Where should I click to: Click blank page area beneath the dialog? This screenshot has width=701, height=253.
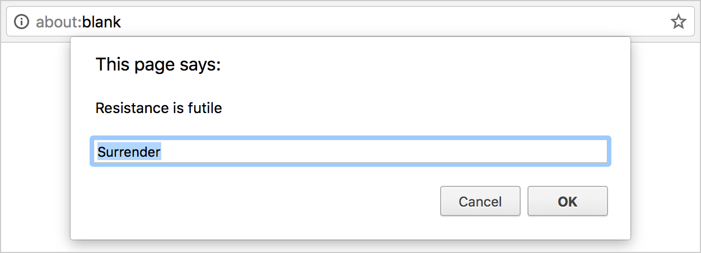point(350,246)
